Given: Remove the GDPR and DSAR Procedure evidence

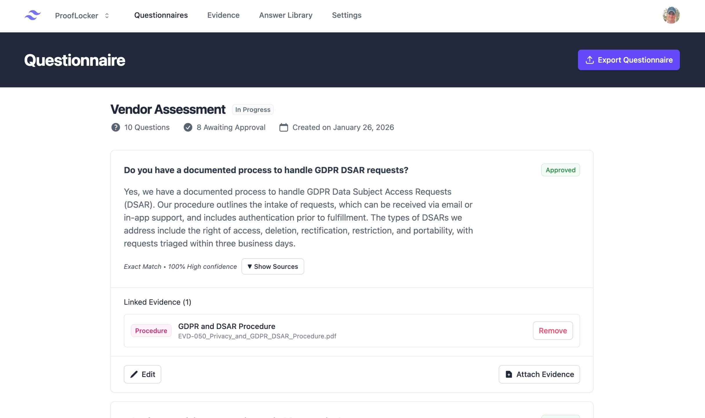Looking at the screenshot, I should pyautogui.click(x=553, y=330).
